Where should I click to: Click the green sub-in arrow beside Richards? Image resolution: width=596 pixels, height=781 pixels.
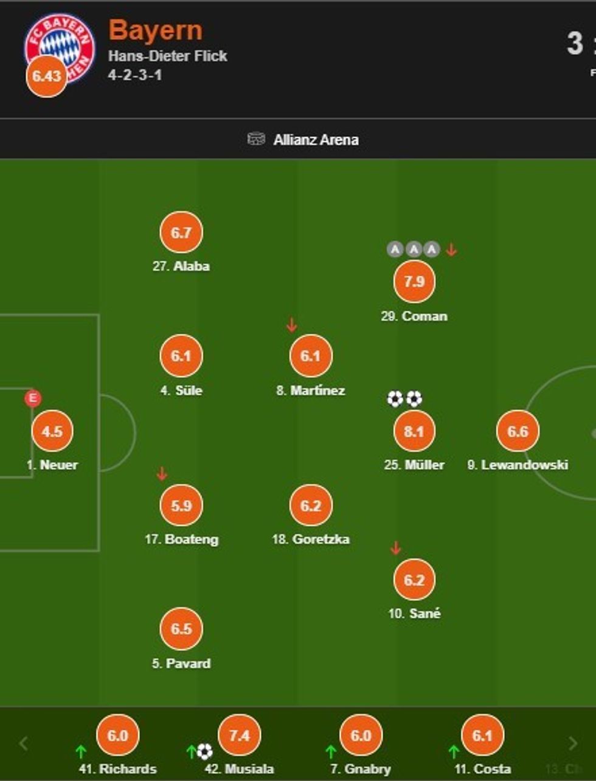[81, 752]
